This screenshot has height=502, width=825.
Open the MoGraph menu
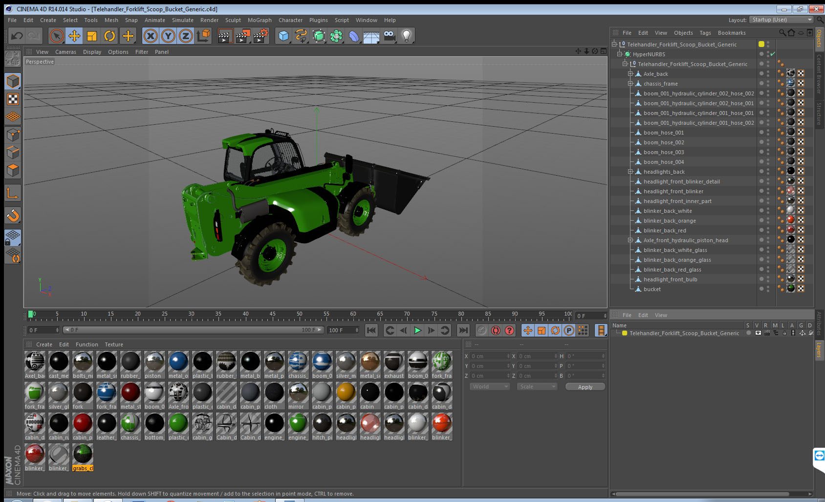pyautogui.click(x=260, y=20)
